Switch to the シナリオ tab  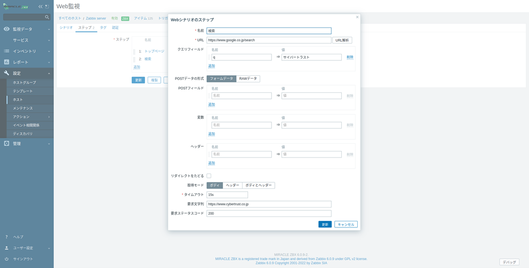(x=66, y=27)
